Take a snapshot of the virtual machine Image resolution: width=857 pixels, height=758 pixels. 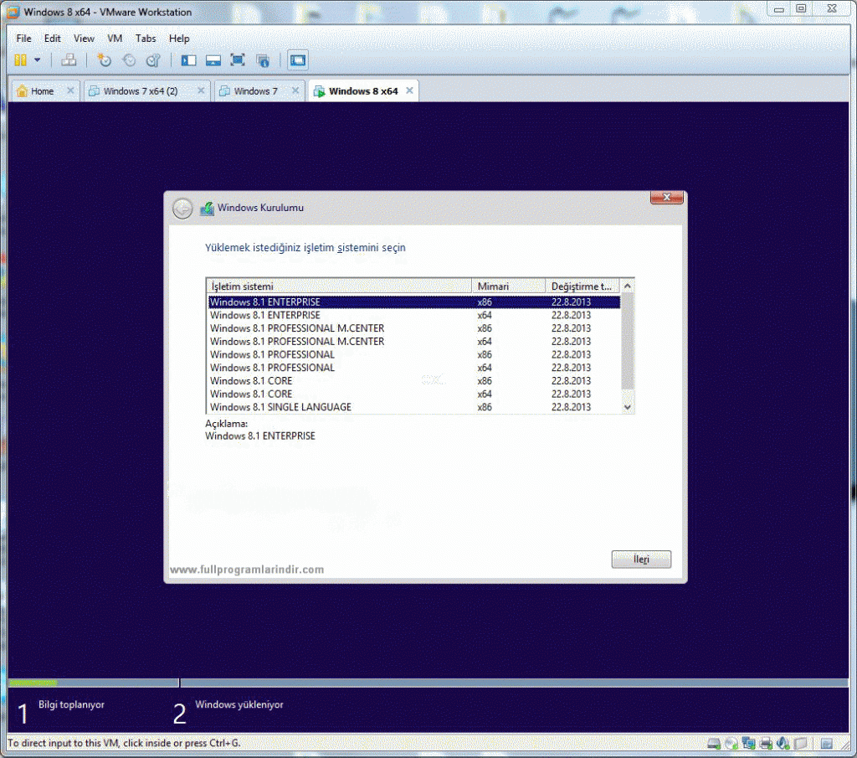click(x=104, y=60)
